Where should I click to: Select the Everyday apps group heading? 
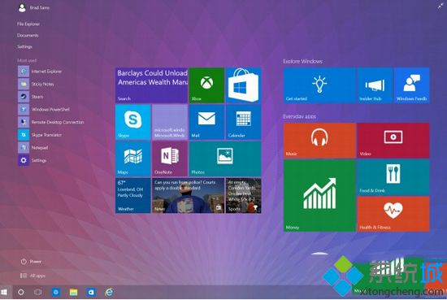(299, 116)
